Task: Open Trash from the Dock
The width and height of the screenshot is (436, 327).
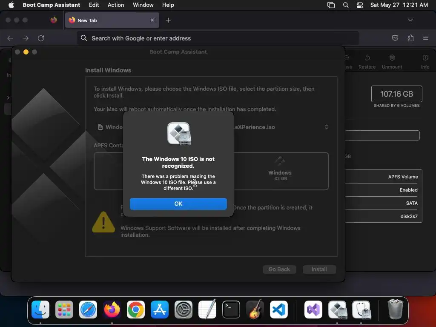Action: pos(395,309)
